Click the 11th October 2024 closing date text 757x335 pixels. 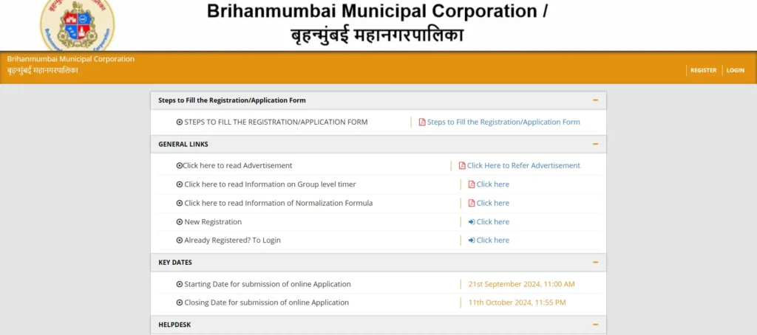pos(517,303)
